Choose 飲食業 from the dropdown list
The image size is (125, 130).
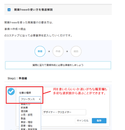pos(24,108)
